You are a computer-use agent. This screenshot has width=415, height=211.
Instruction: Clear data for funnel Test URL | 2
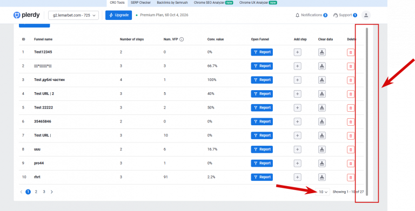(322, 94)
